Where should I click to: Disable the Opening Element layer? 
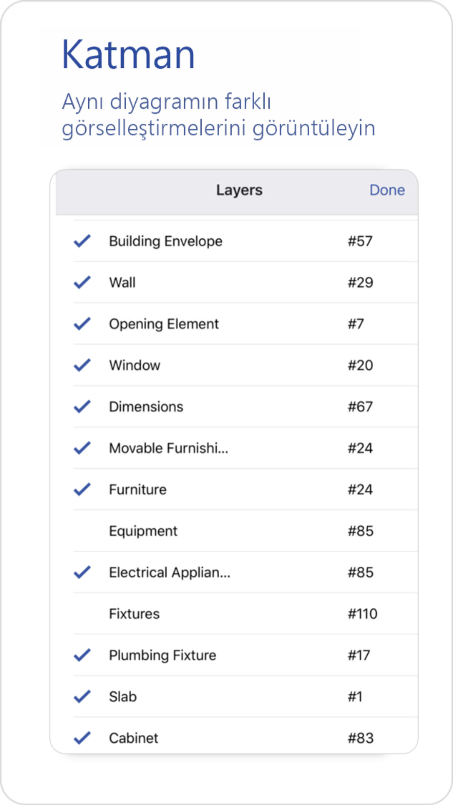coord(83,324)
